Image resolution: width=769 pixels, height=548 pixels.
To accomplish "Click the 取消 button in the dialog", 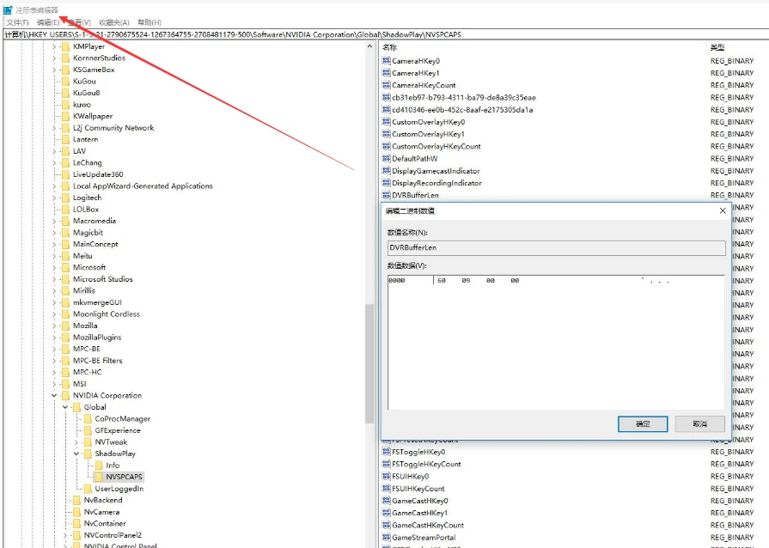I will 700,423.
